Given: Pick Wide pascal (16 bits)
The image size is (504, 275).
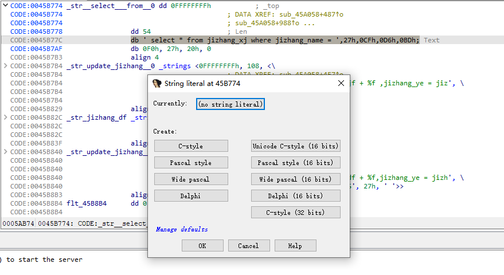Looking at the screenshot, I should [295, 179].
